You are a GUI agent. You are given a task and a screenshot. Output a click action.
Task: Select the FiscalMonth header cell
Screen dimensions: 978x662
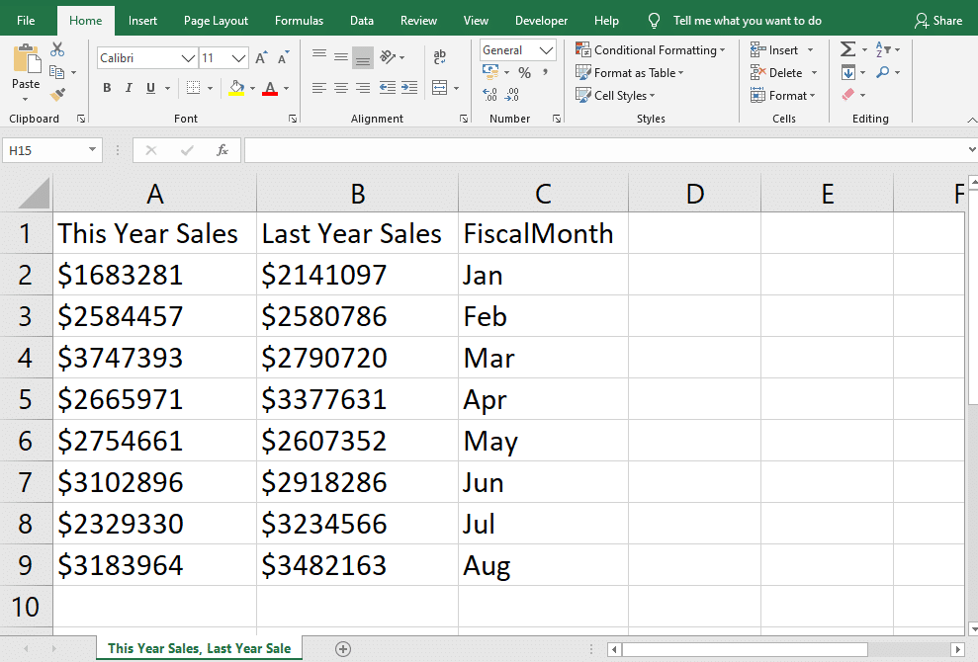[x=542, y=234]
